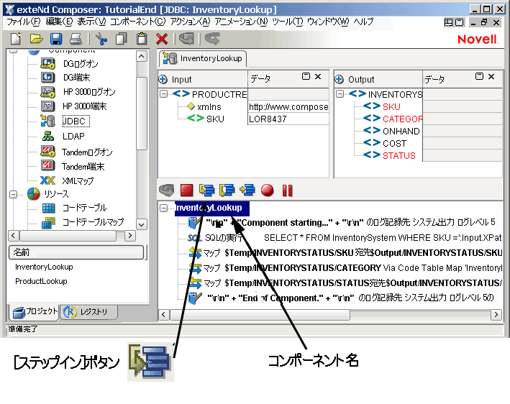Screen dimensions: 510x404
Task: Select DG端末 component in tree
Action: [76, 78]
